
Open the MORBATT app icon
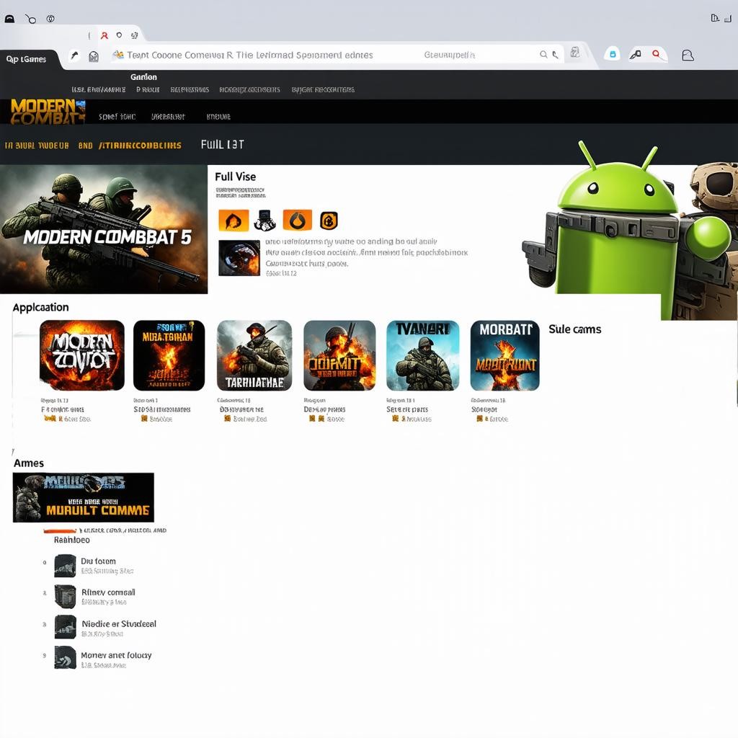(x=504, y=356)
